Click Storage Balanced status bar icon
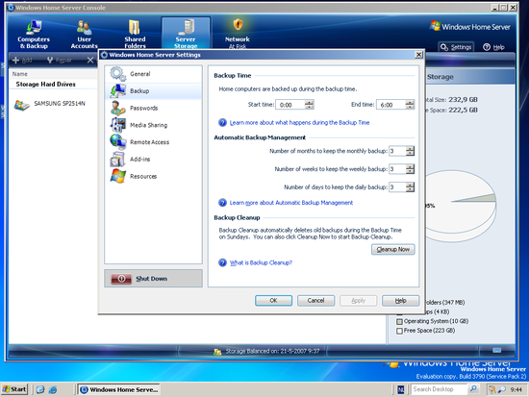This screenshot has height=397, width=529. click(x=217, y=352)
